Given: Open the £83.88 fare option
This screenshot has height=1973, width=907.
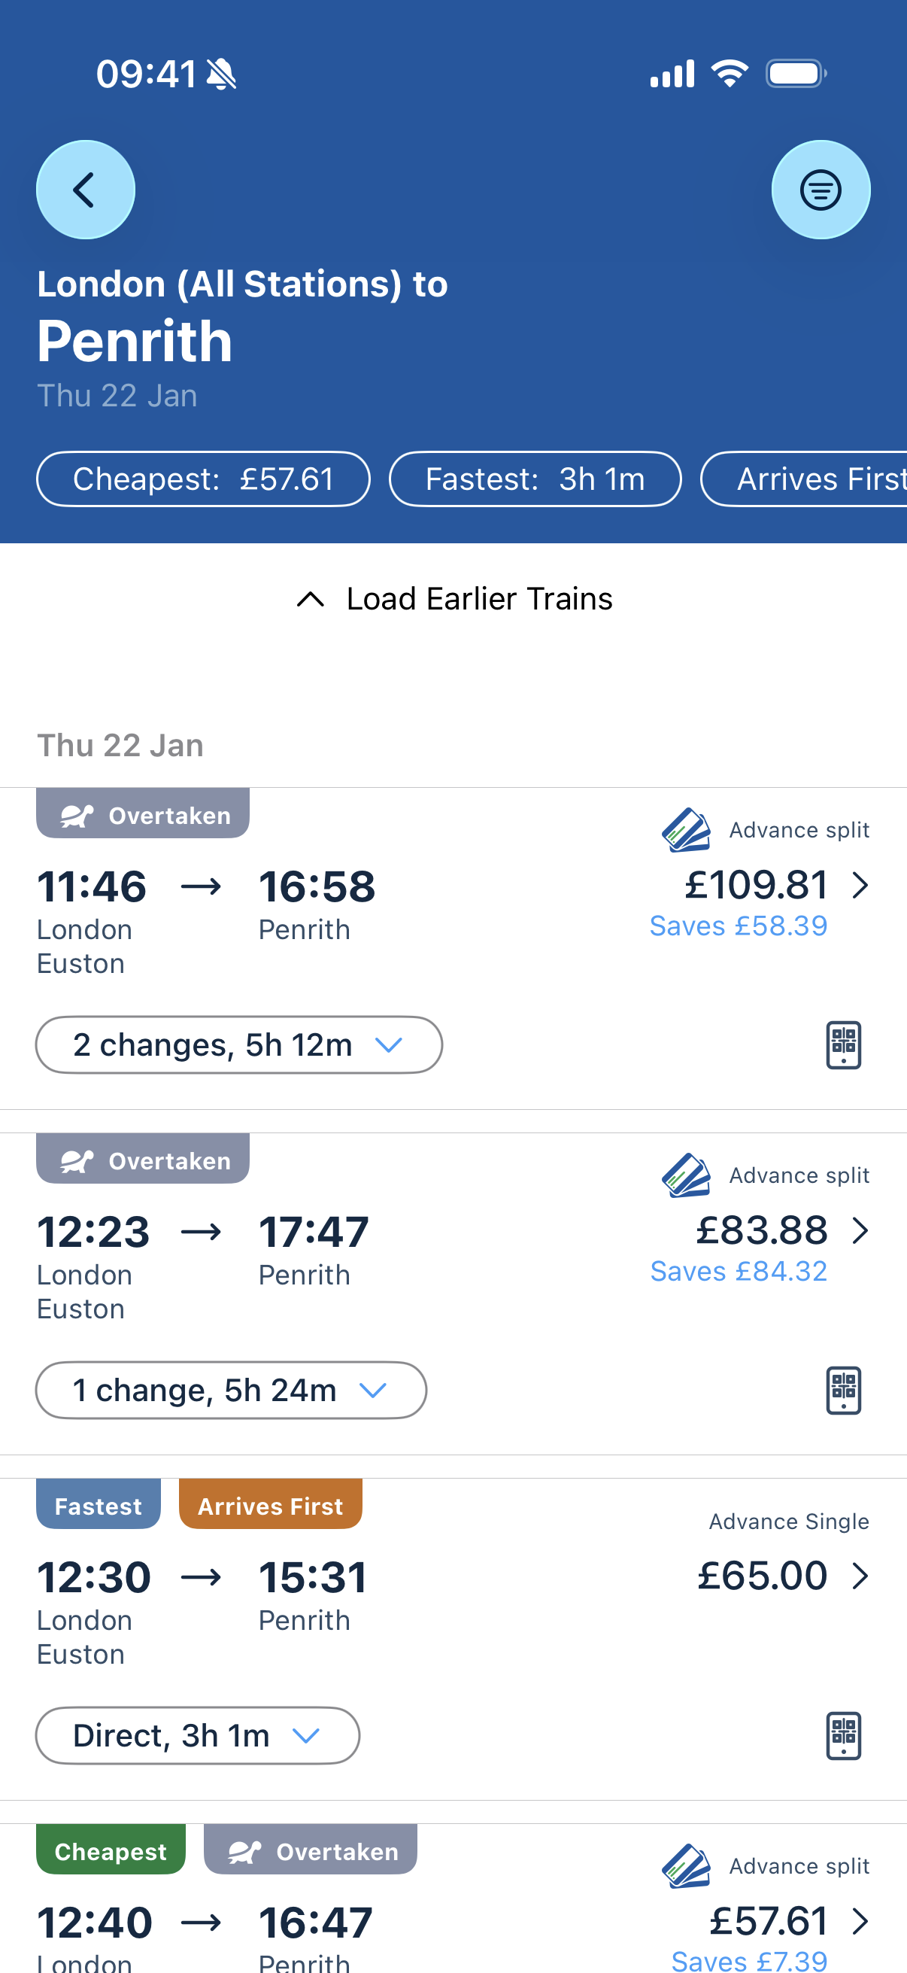Looking at the screenshot, I should coord(781,1231).
